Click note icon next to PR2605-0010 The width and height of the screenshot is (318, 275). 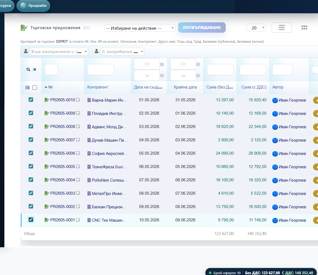pyautogui.click(x=78, y=100)
